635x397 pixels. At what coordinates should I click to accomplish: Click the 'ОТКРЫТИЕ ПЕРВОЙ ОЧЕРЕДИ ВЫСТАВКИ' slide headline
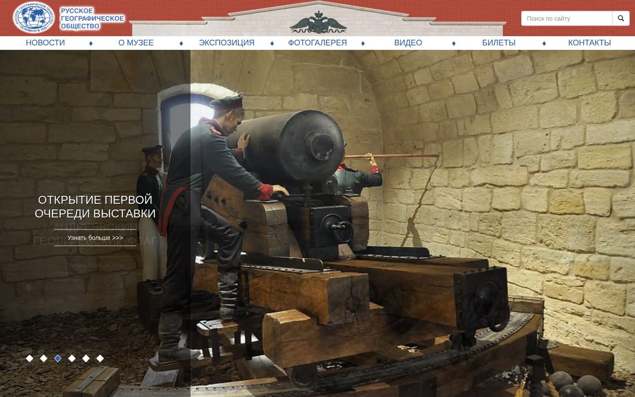tap(95, 206)
